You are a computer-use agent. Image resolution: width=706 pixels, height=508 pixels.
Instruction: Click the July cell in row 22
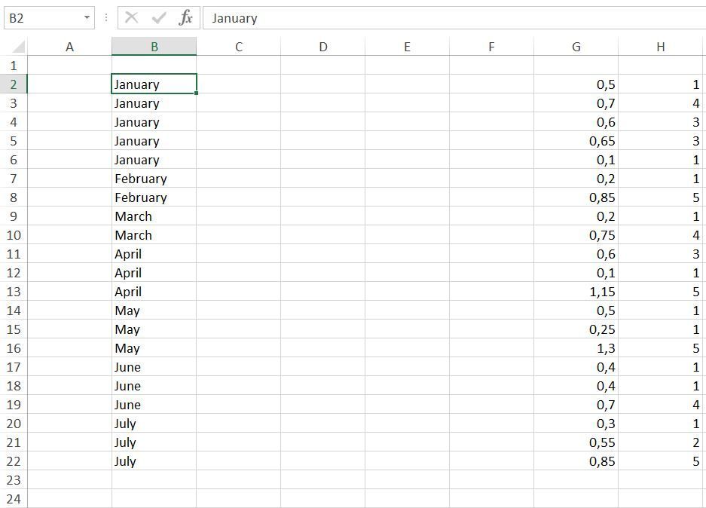point(154,461)
